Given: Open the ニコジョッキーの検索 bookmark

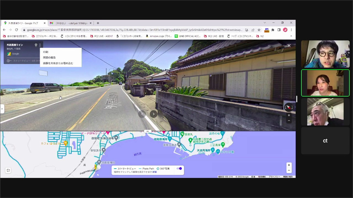Looking at the screenshot, I should coord(129,36).
